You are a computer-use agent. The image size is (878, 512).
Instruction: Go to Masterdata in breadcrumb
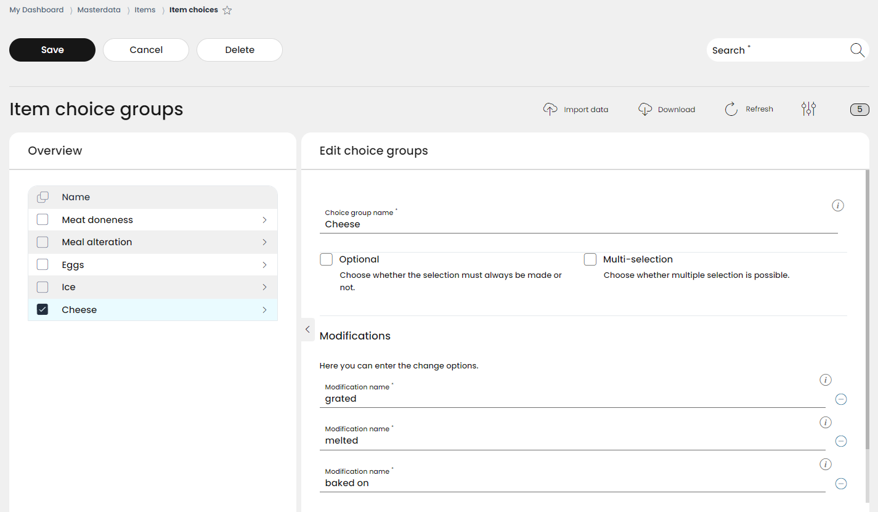(99, 10)
